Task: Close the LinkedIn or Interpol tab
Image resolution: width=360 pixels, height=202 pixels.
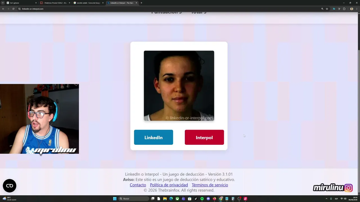Action: pos(136,3)
